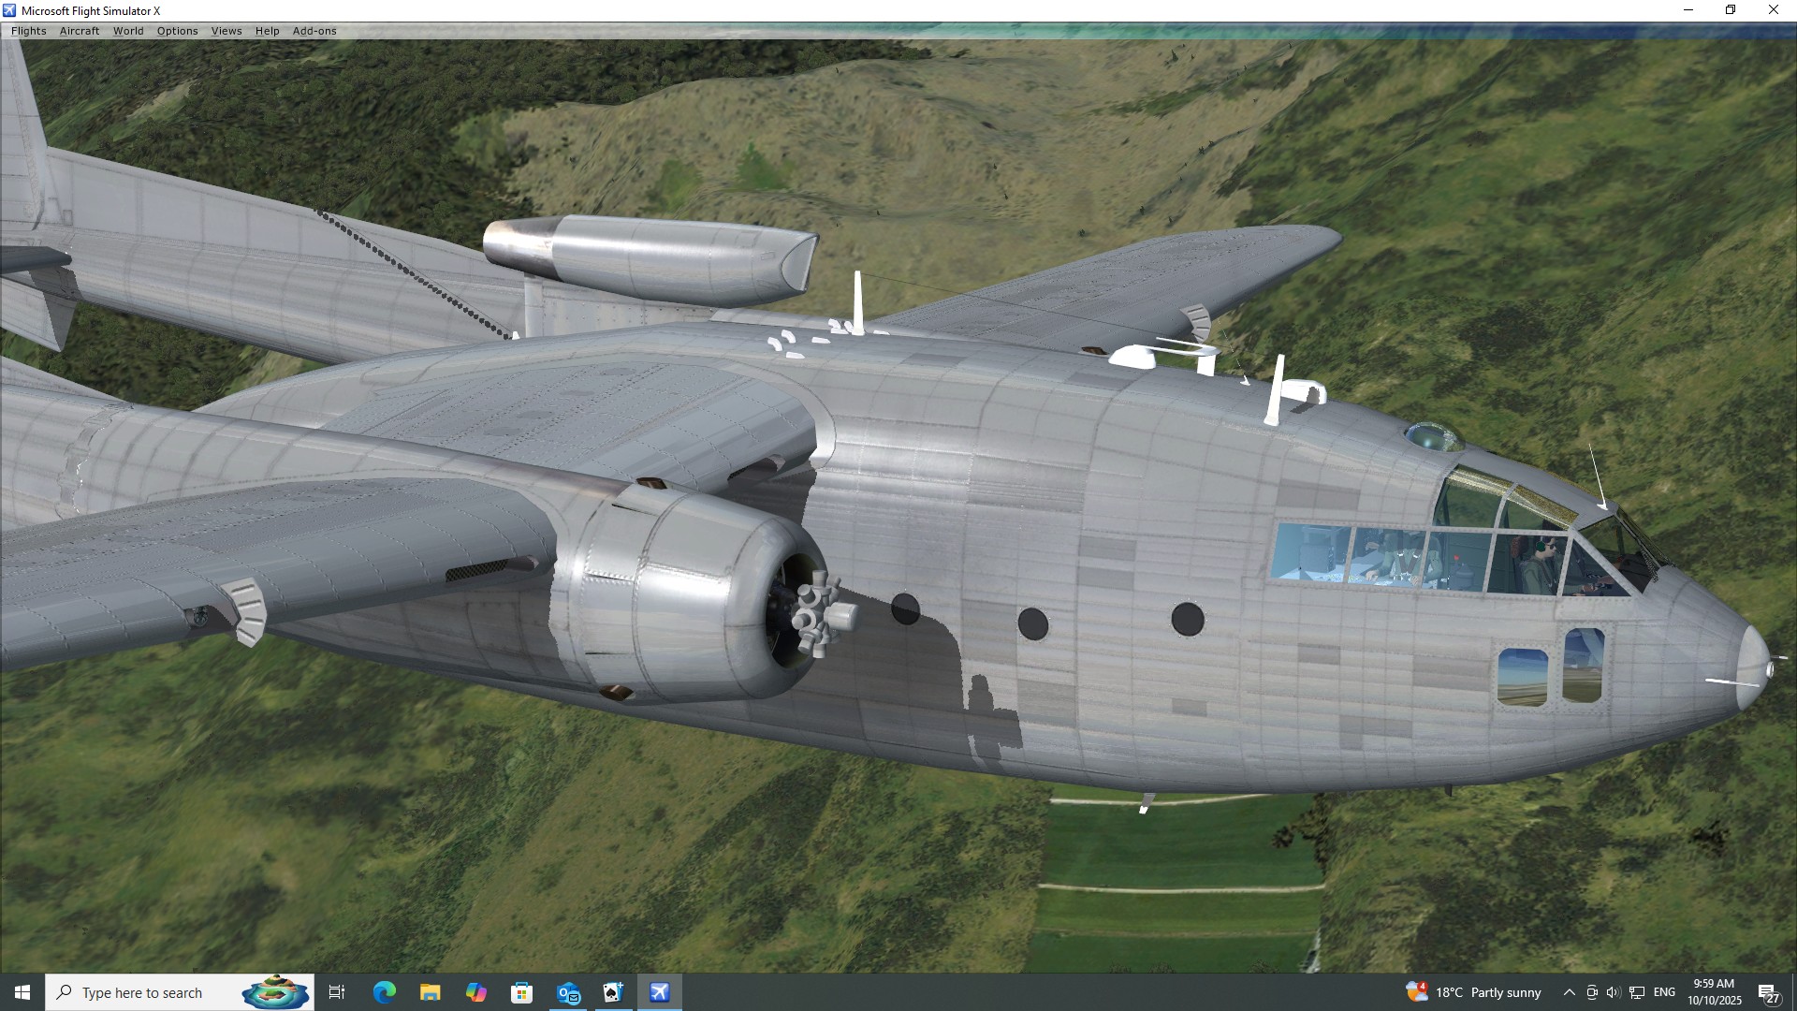Open the Copilot taskbar icon
Screen dimensions: 1797x1011
[475, 992]
